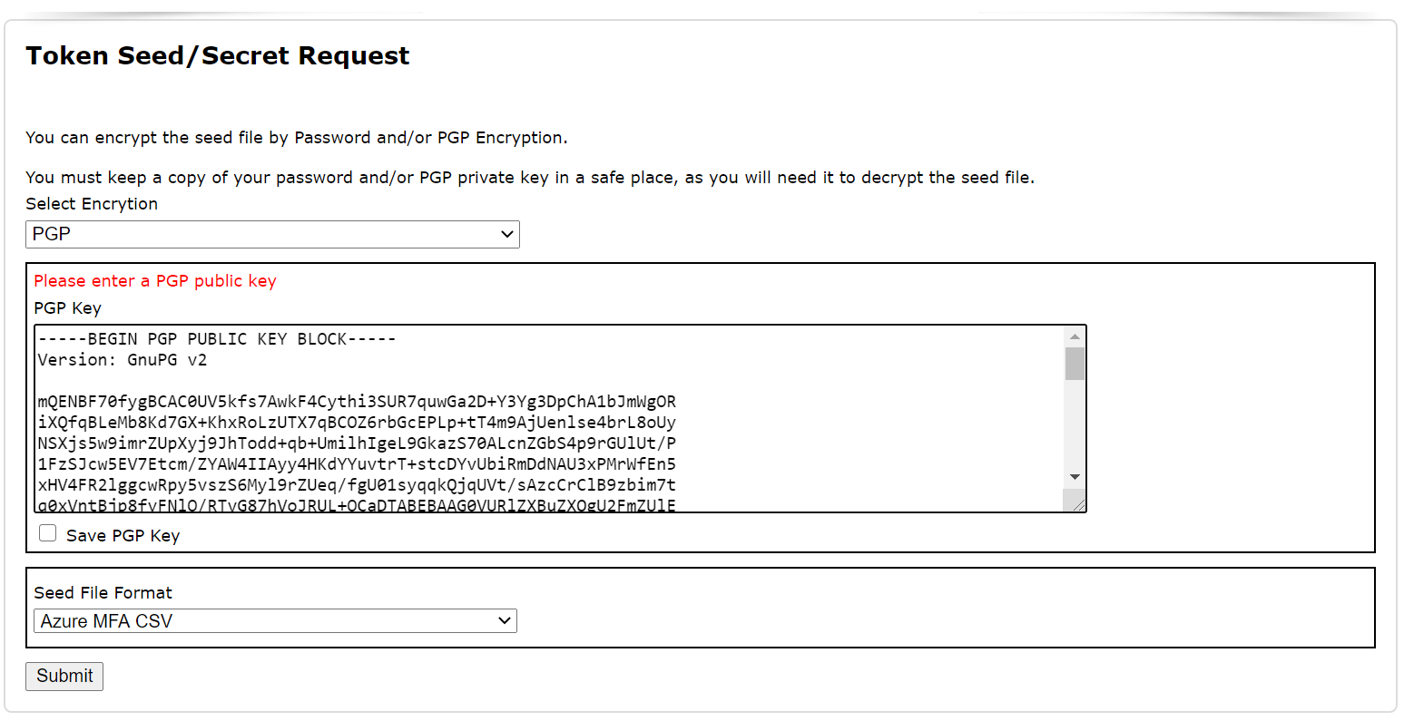Image resolution: width=1404 pixels, height=721 pixels.
Task: Click the PGP key box scroll-up arrow
Action: tap(1075, 336)
